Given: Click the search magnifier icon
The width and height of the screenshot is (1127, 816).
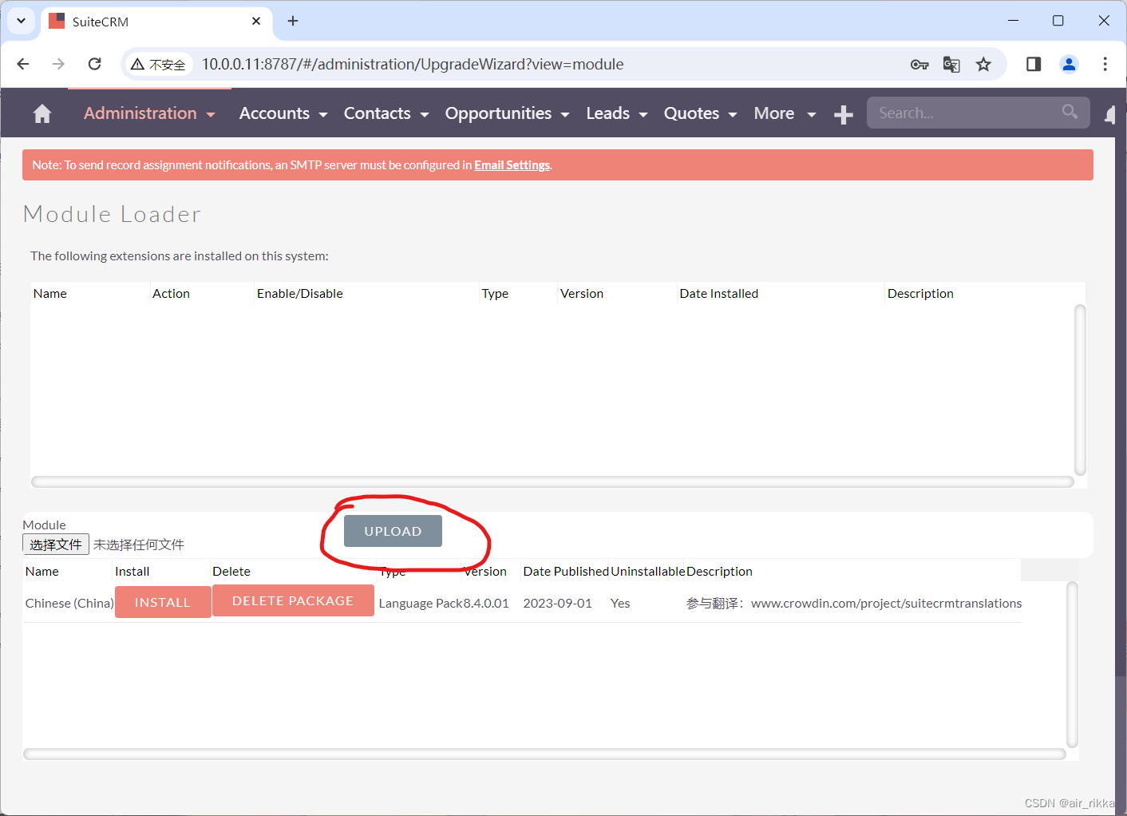Looking at the screenshot, I should coord(1069,112).
